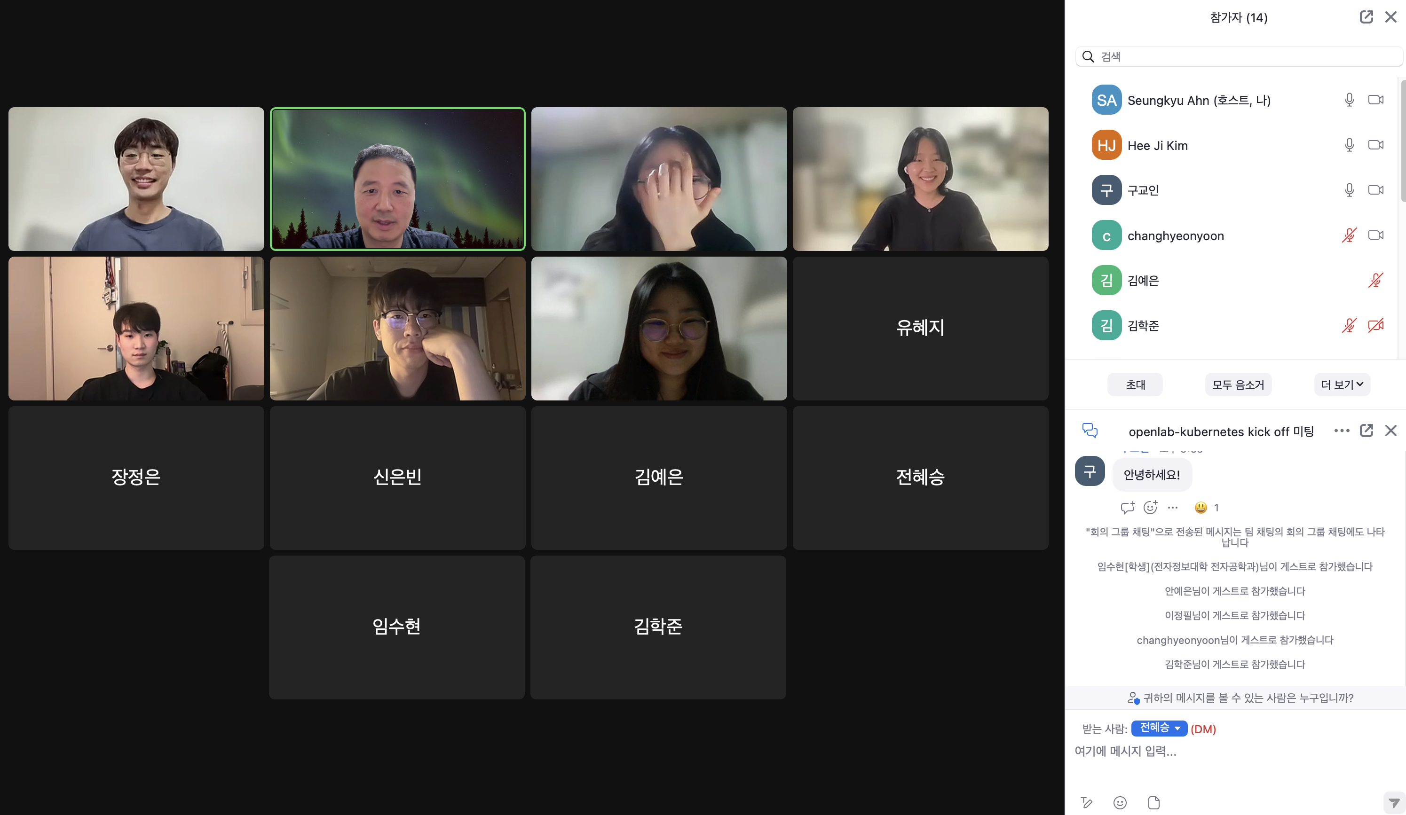Pop out the participants panel
This screenshot has height=815, width=1406.
tap(1366, 17)
